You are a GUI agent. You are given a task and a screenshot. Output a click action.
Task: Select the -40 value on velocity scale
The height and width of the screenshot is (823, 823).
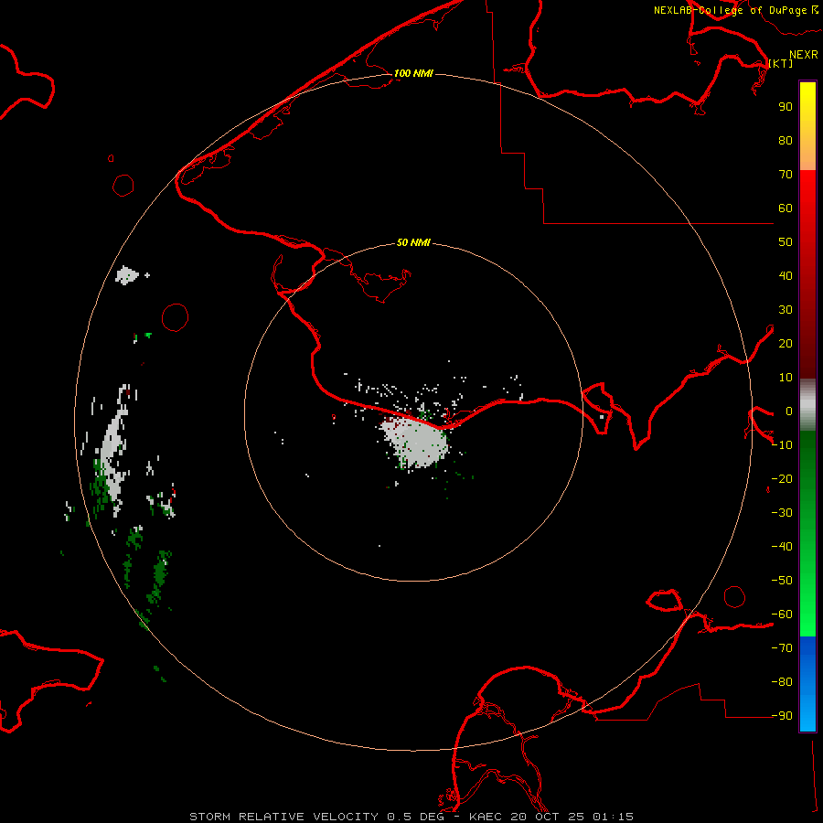[782, 547]
